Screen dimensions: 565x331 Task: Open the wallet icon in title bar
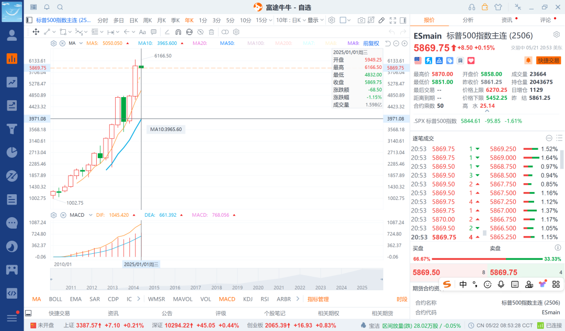pos(484,7)
